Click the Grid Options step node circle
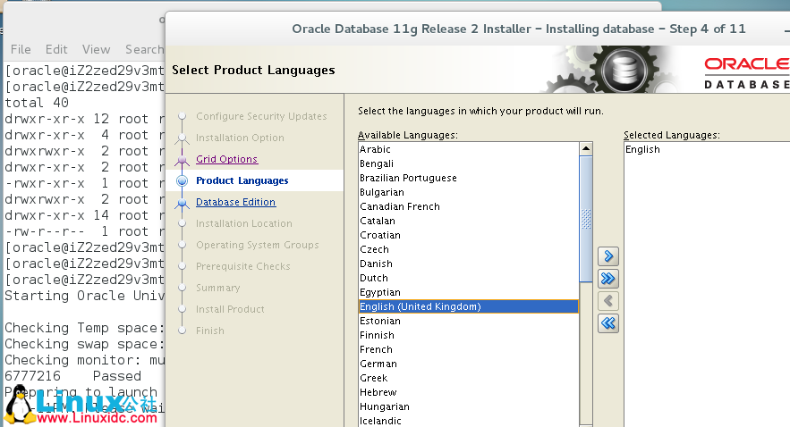 coord(183,159)
